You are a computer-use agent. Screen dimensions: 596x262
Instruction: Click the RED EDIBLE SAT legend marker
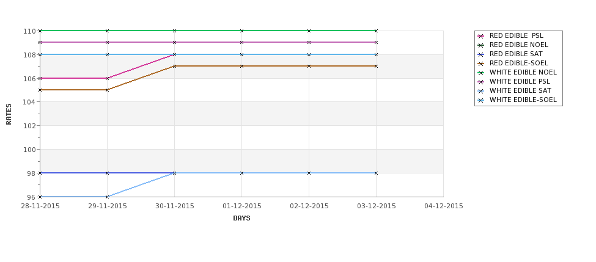tap(481, 54)
